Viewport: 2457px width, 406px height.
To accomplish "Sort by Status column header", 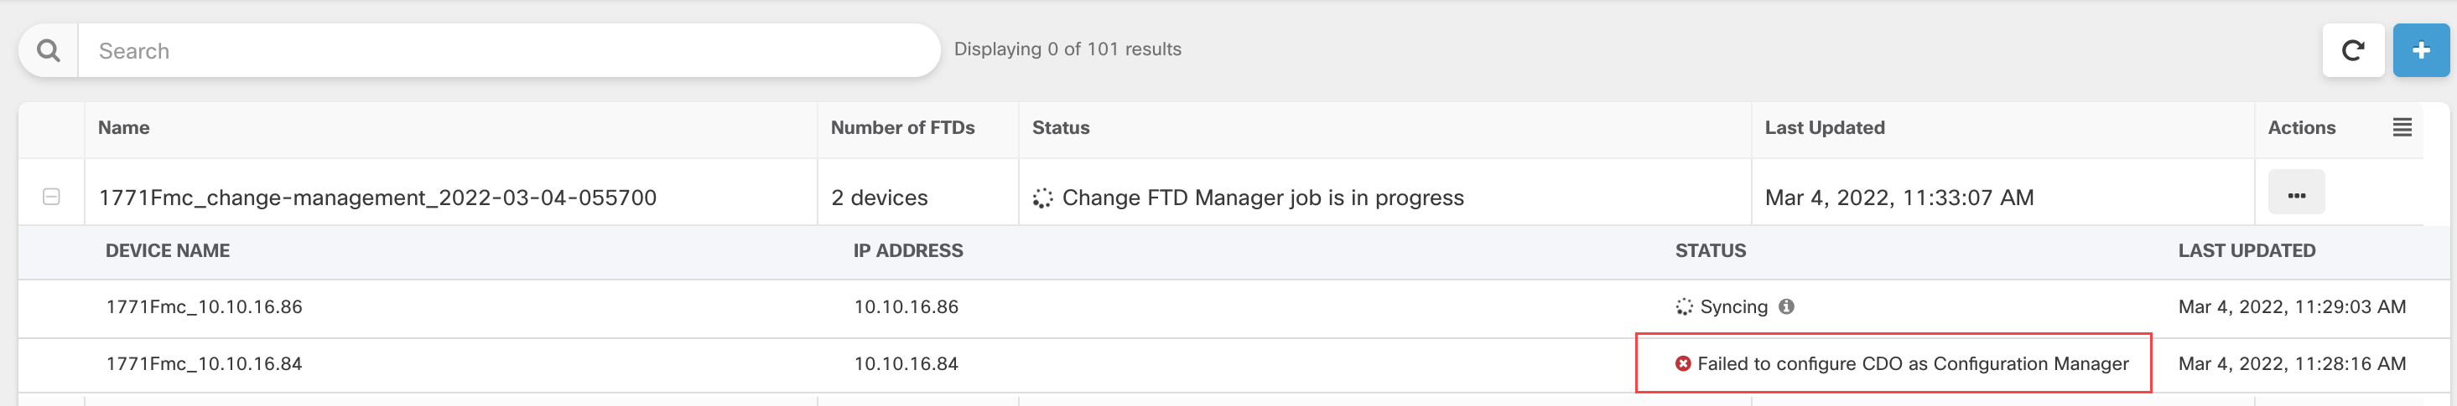I will pos(1061,128).
